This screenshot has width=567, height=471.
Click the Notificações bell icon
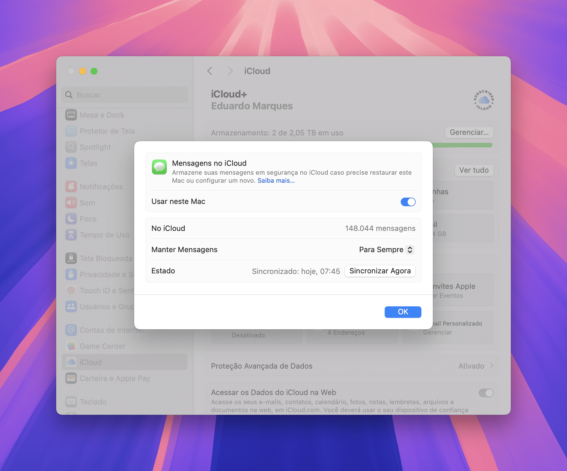71,187
